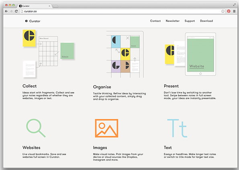Click the Present tablet illustration
Viewport: 239px width, 170px height.
click(190, 54)
